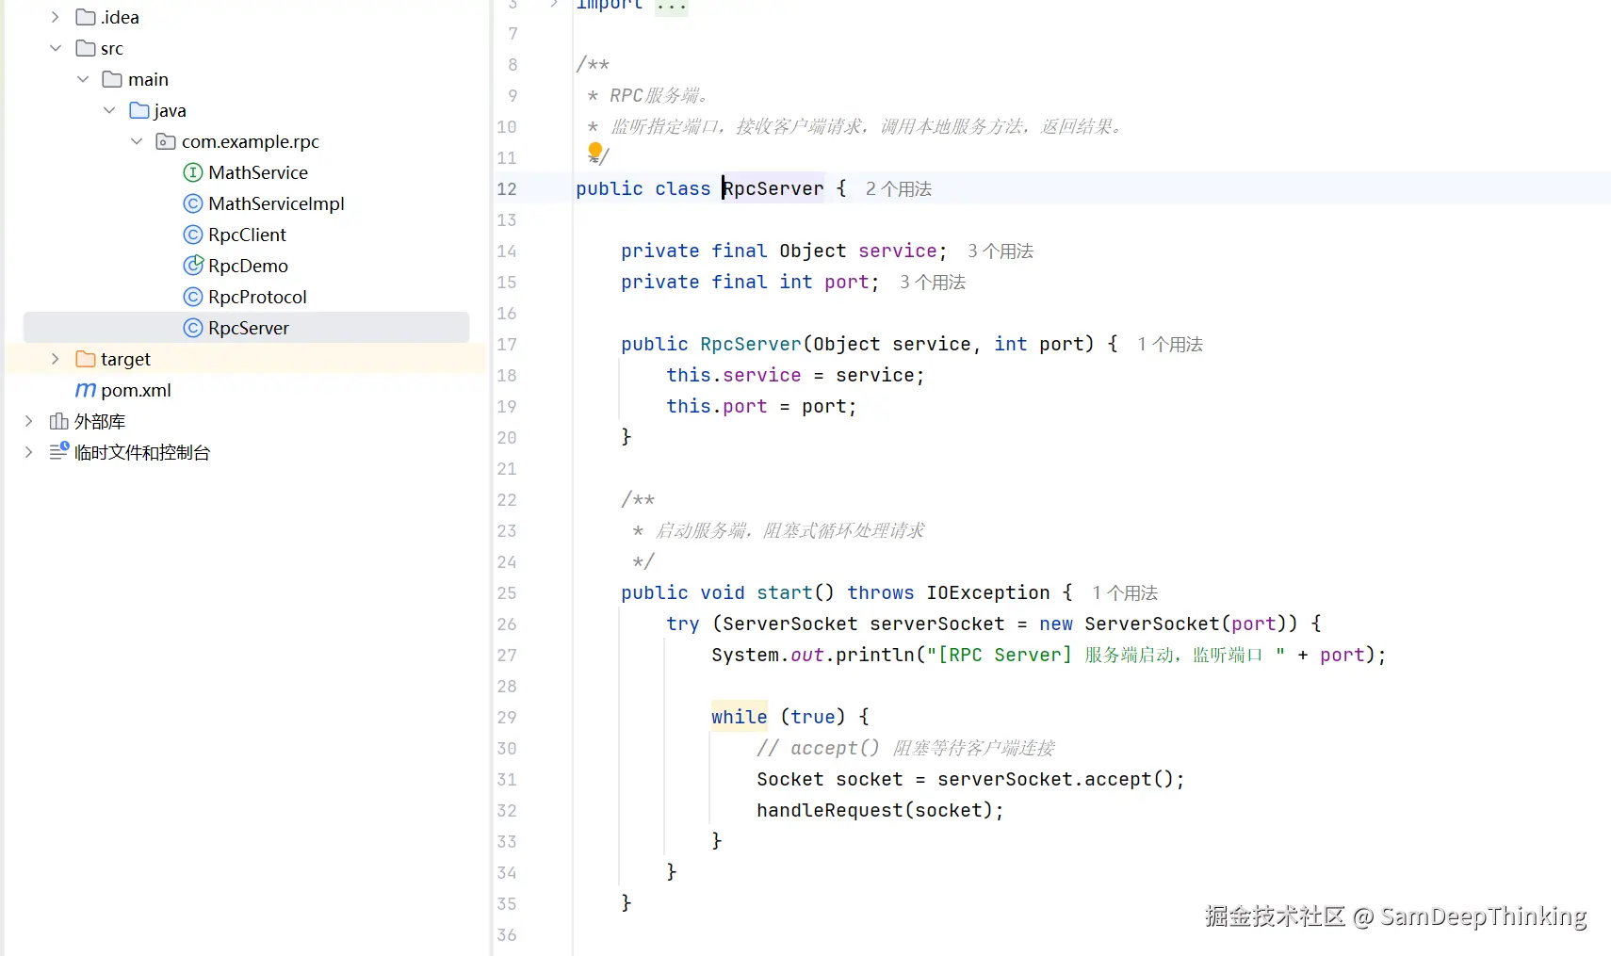
Task: Collapse the com.example.rpc package chevron
Action: pyautogui.click(x=136, y=141)
